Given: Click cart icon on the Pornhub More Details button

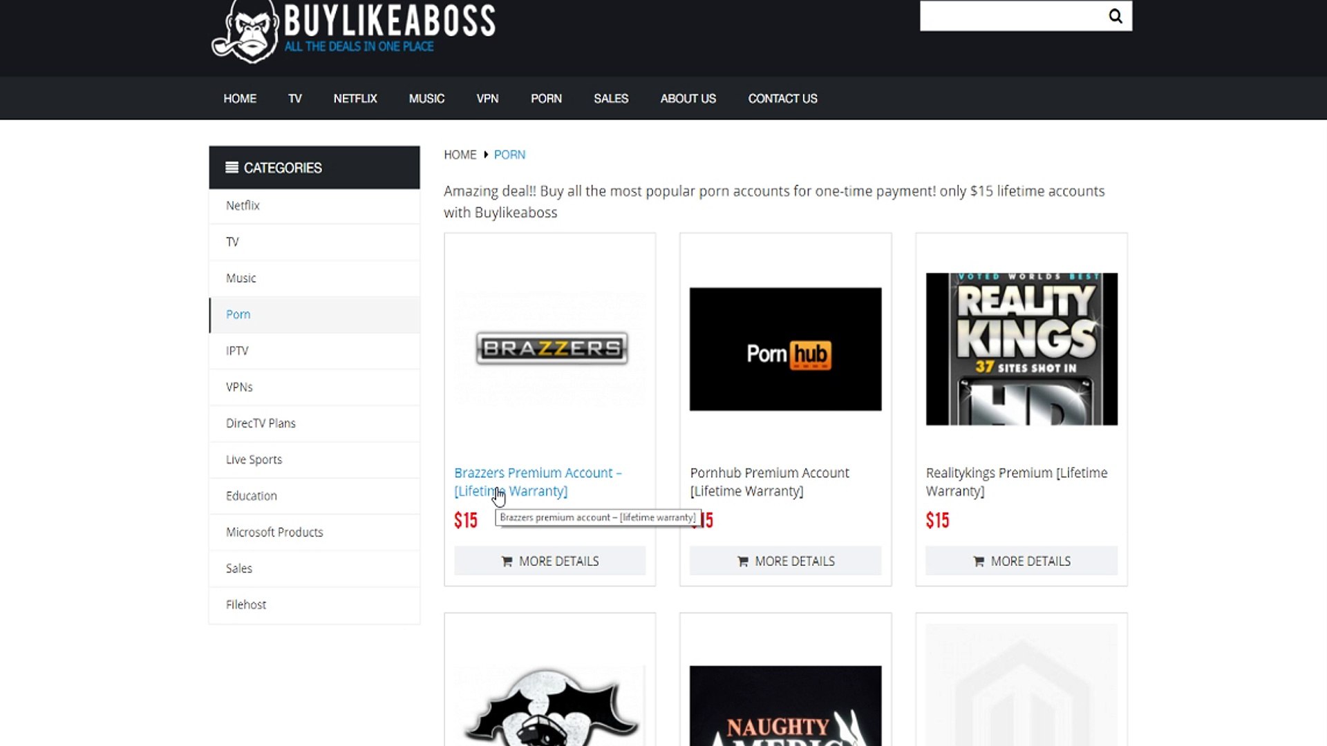Looking at the screenshot, I should 743,562.
